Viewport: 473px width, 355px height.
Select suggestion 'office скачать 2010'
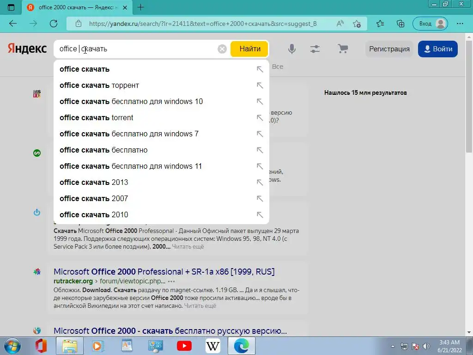tap(161, 214)
